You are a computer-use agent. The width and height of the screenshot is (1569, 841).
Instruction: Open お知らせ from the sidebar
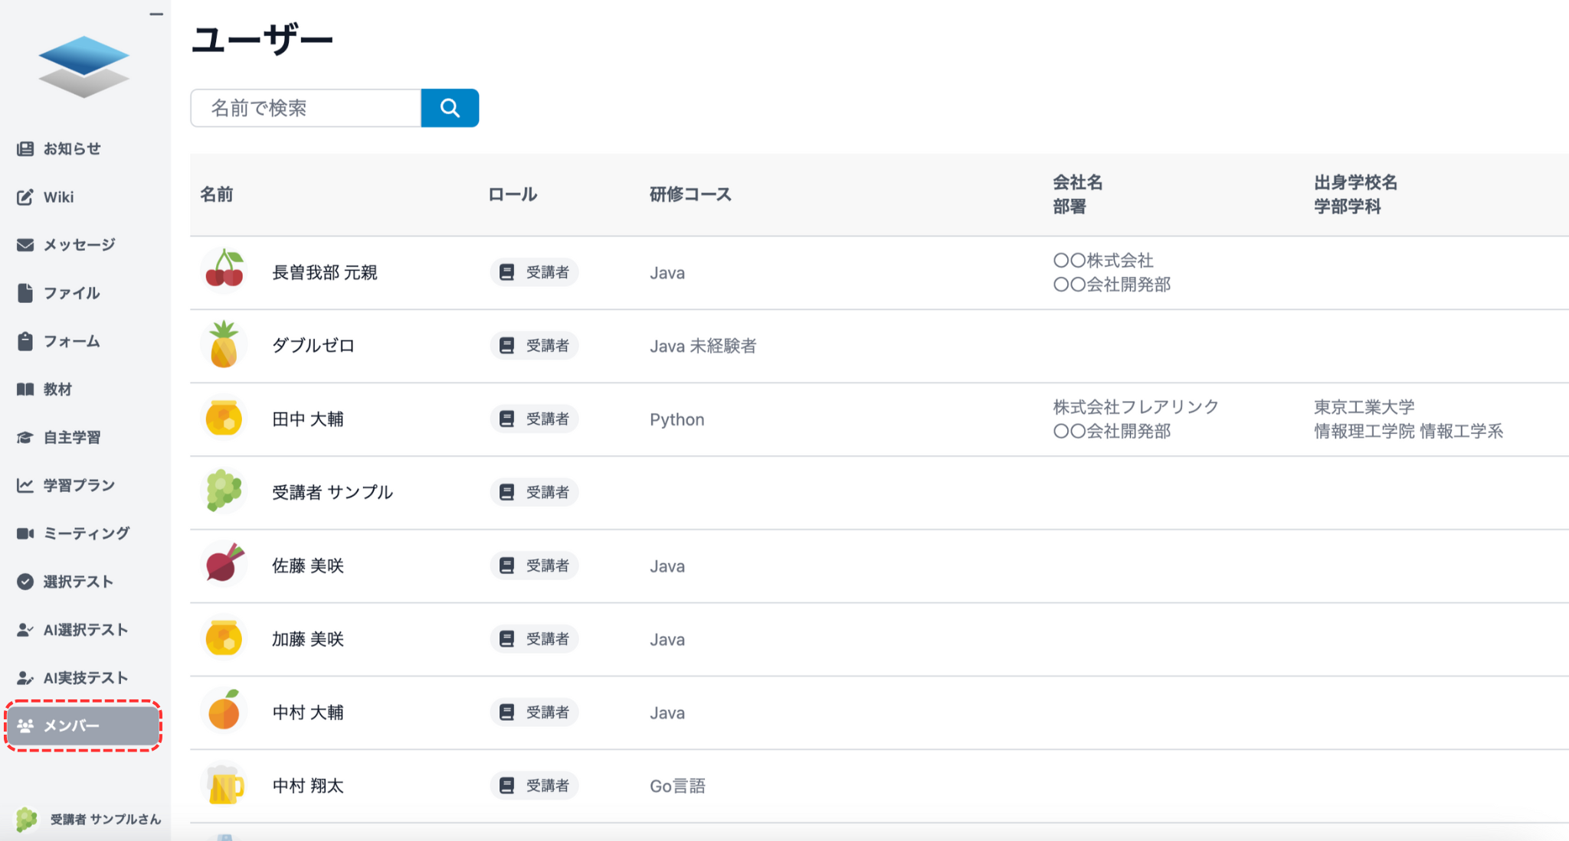click(x=71, y=148)
